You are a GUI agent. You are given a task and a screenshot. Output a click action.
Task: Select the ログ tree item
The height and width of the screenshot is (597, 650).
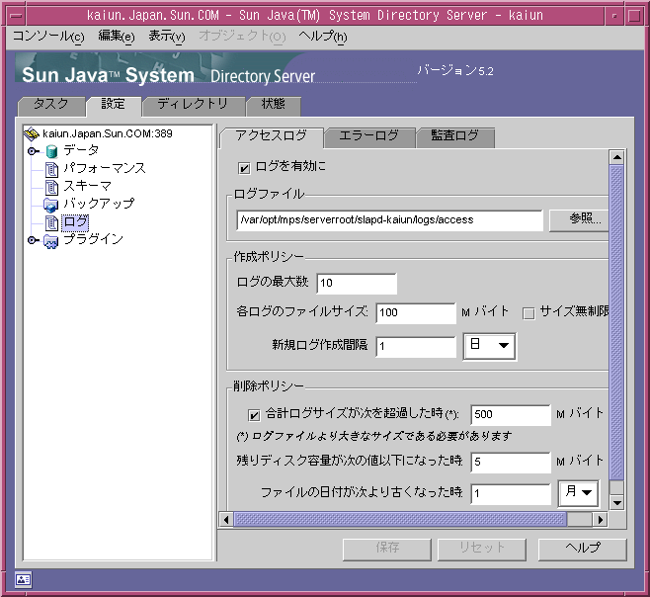[75, 222]
